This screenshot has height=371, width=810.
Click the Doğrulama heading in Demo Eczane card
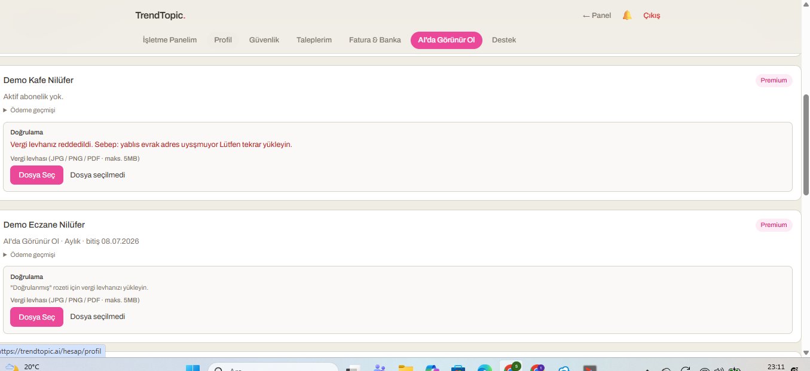point(27,277)
